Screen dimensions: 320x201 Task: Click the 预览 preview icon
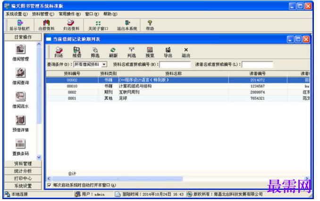coord(150,50)
